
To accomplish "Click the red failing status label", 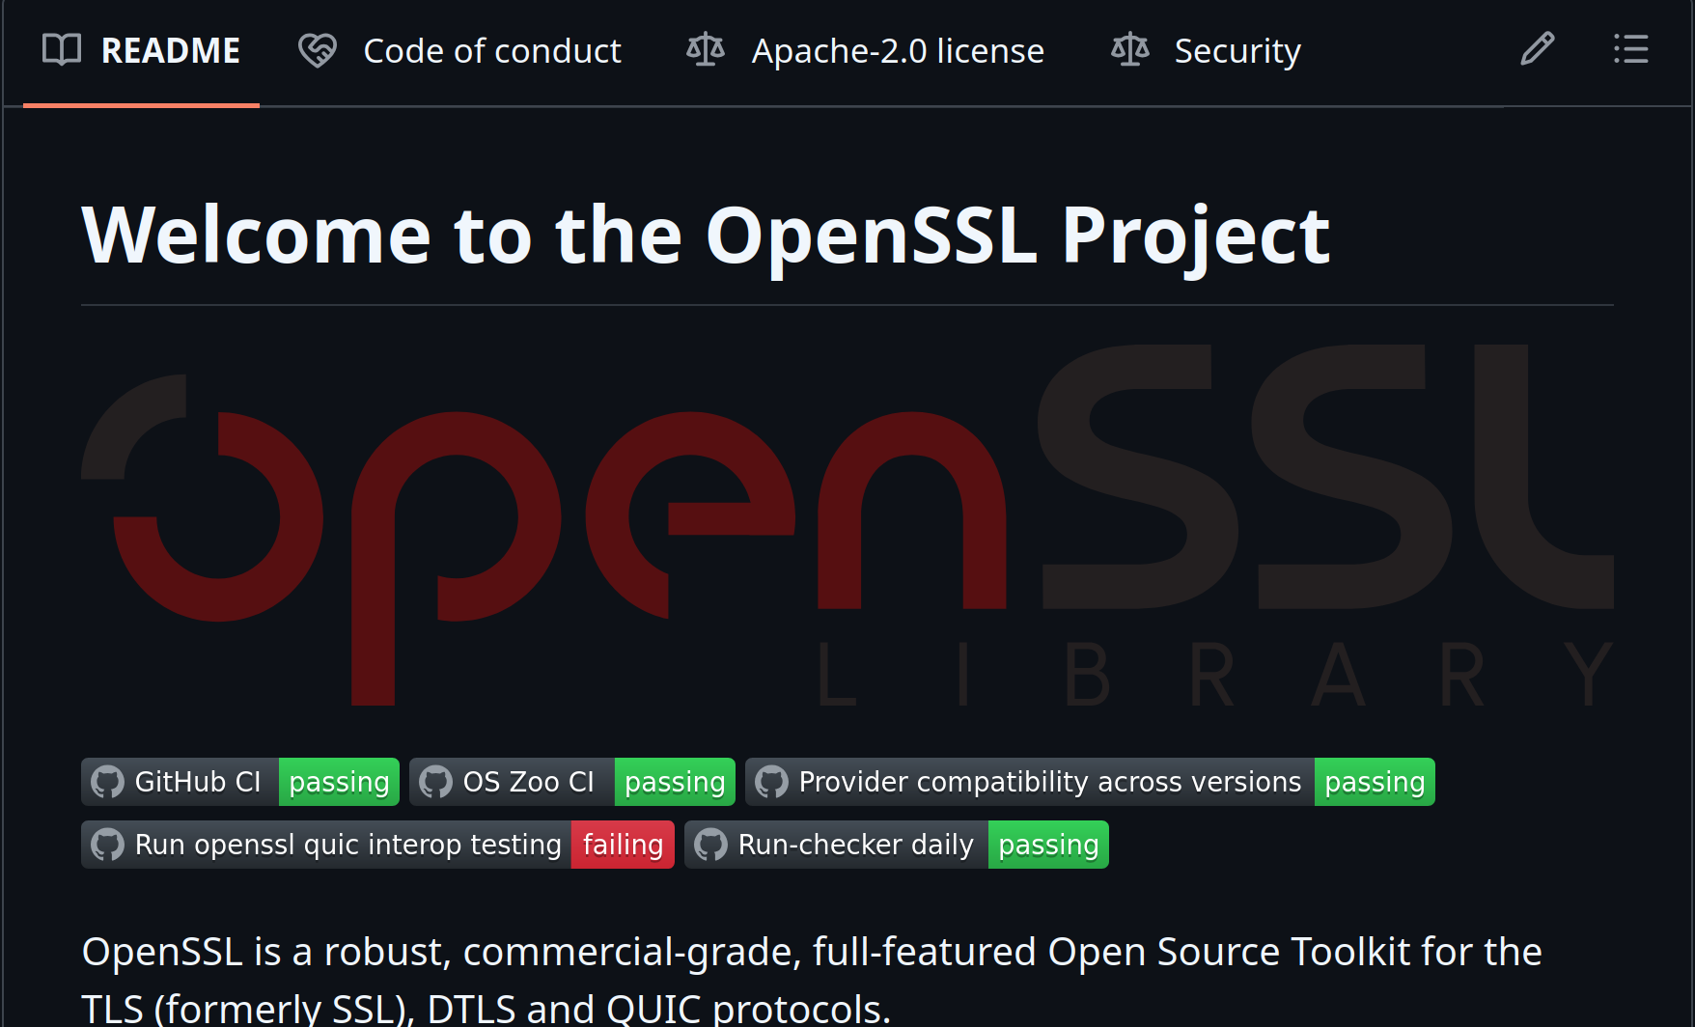I will [x=623, y=845].
